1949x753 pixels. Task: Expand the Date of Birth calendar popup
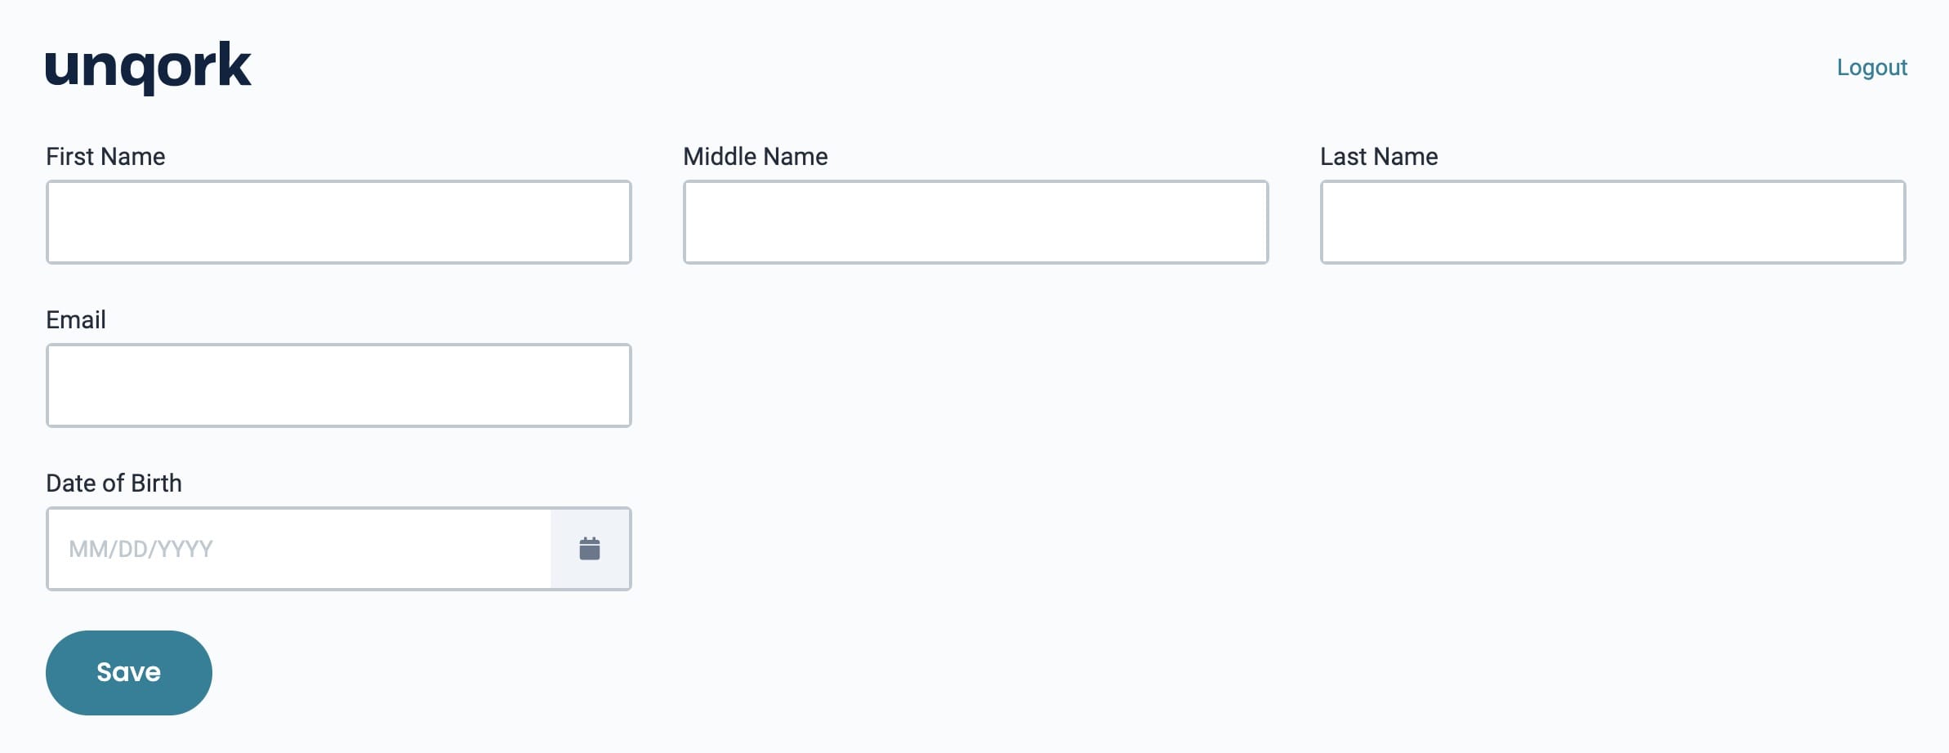tap(590, 549)
